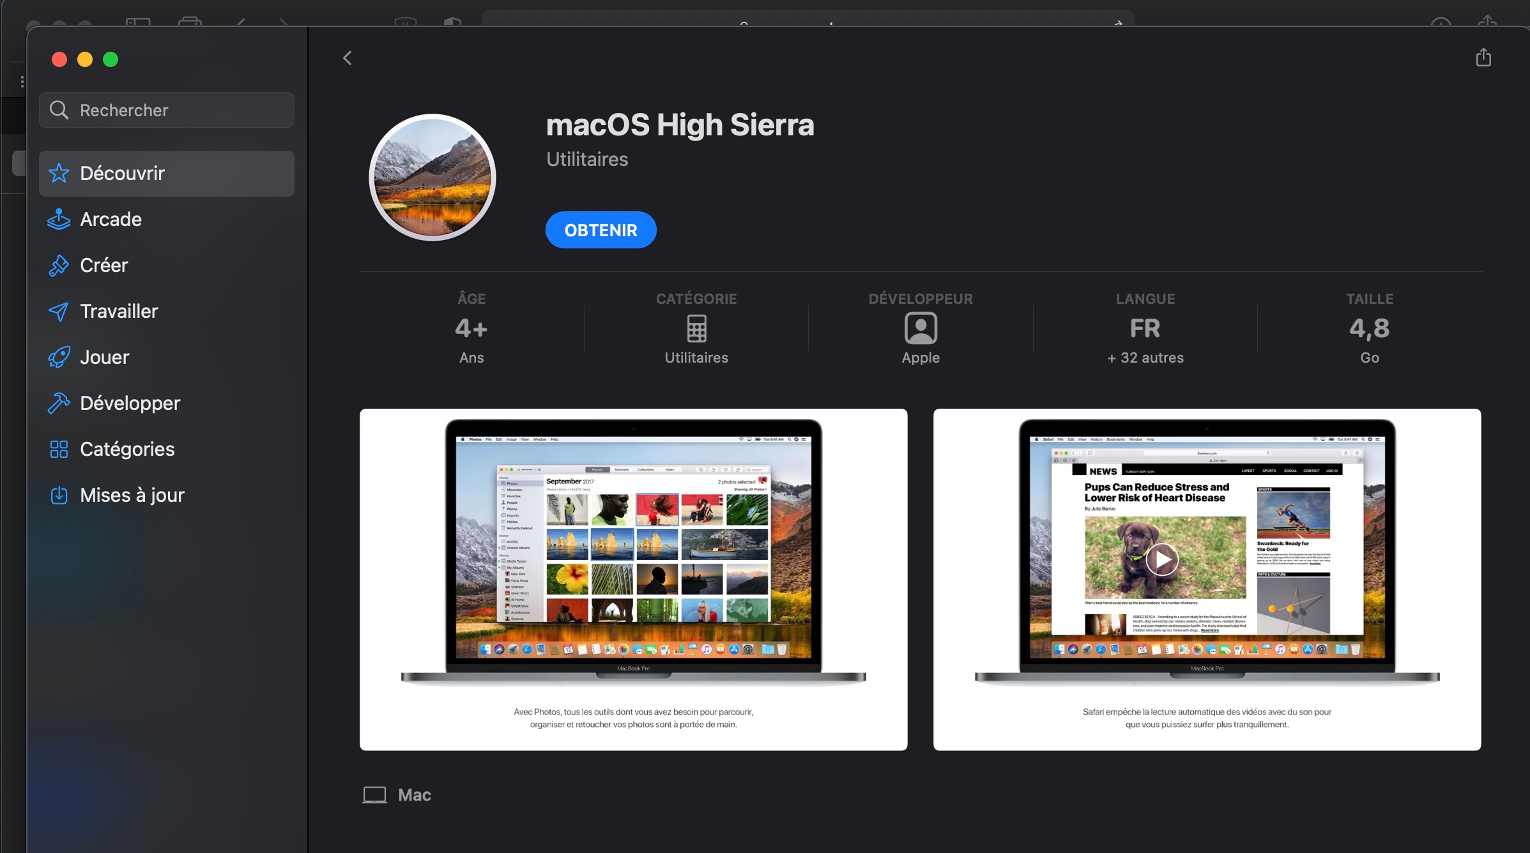Open the Apple developer info

tap(920, 329)
